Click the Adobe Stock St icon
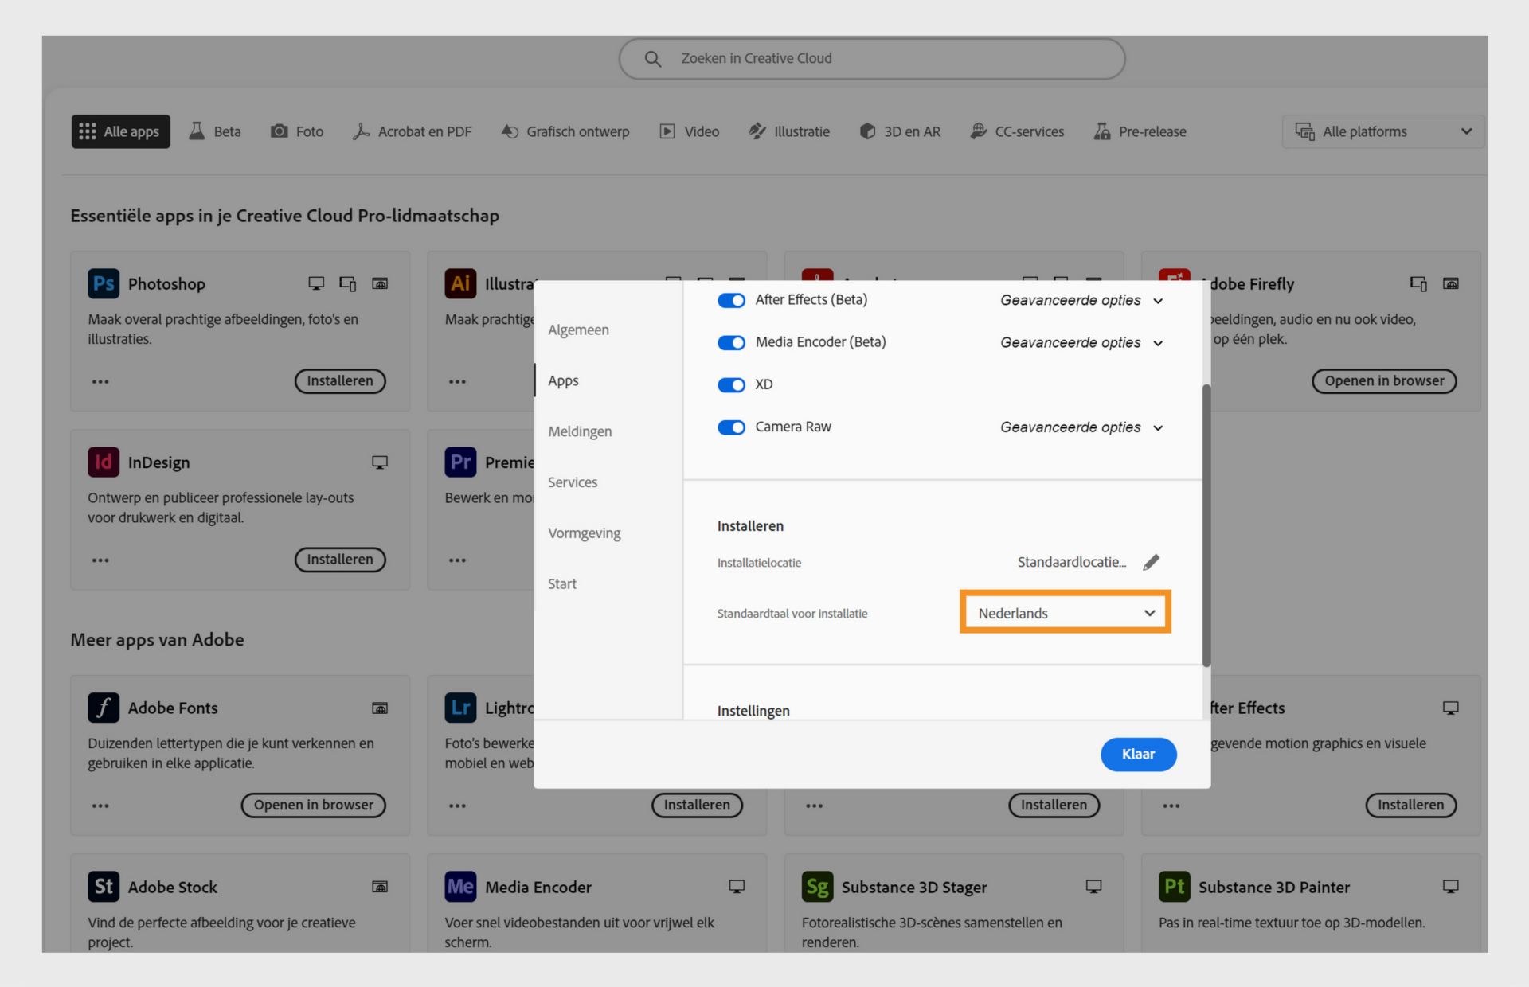1529x987 pixels. tap(104, 887)
